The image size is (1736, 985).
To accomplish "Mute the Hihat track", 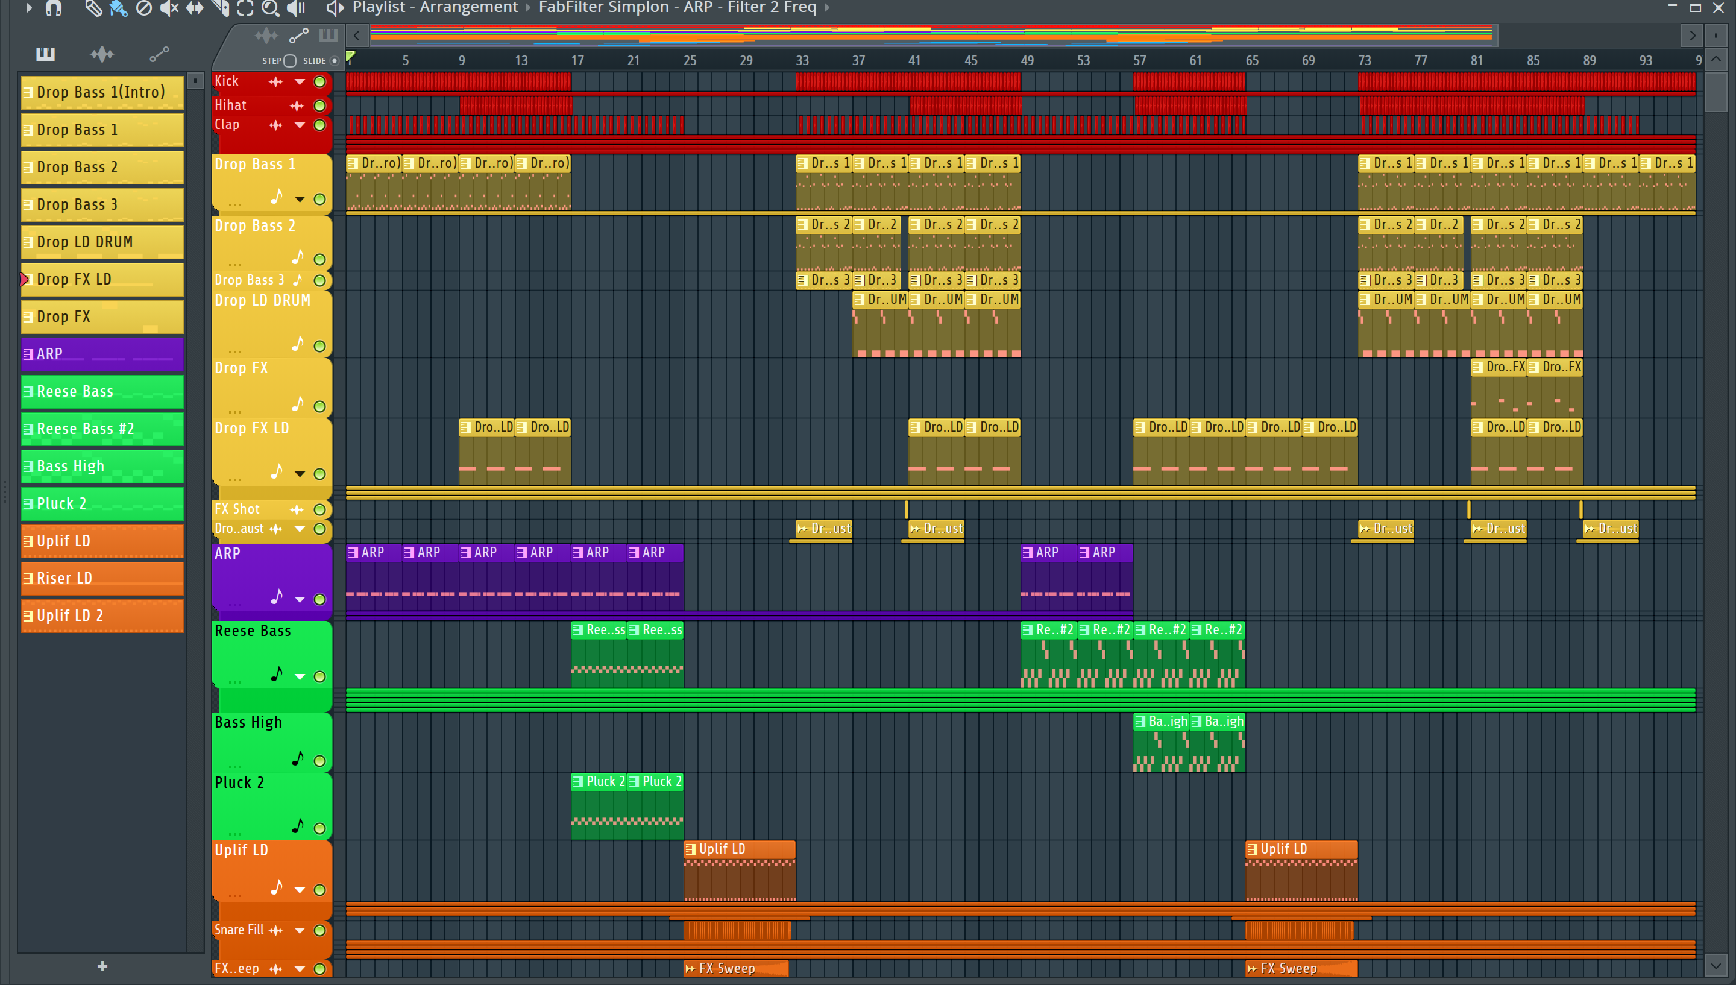I will coord(320,105).
